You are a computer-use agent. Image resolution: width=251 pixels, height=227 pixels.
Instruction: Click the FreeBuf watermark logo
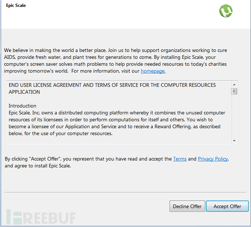point(40,217)
